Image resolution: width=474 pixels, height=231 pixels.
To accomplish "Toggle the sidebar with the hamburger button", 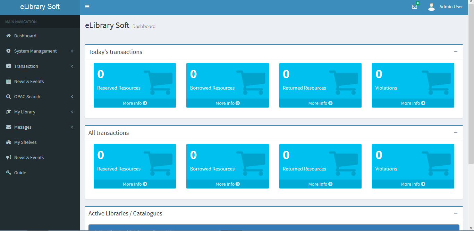I will (87, 7).
